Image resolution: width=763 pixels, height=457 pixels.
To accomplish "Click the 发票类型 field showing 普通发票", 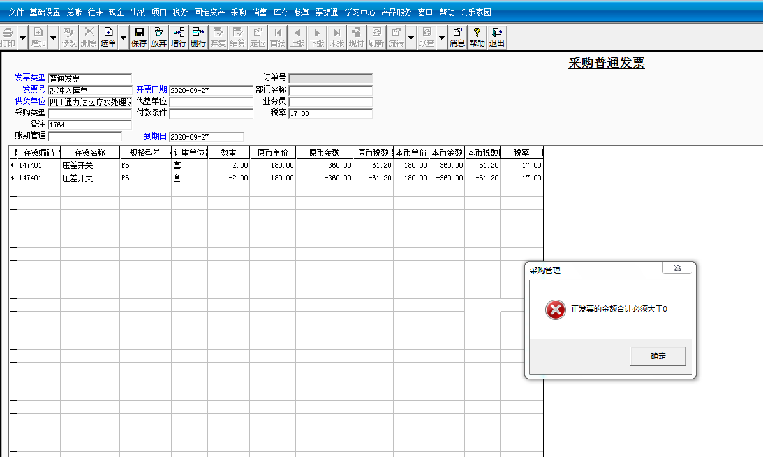I will pos(90,78).
